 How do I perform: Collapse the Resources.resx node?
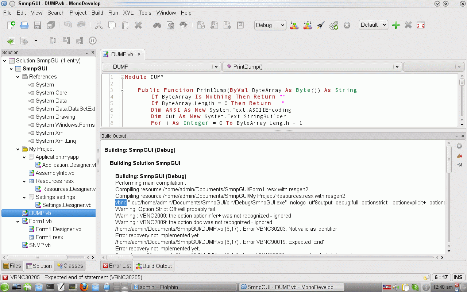coord(24,181)
